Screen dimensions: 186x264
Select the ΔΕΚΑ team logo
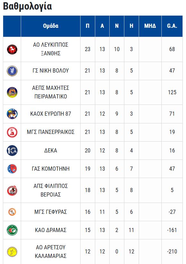click(12, 150)
